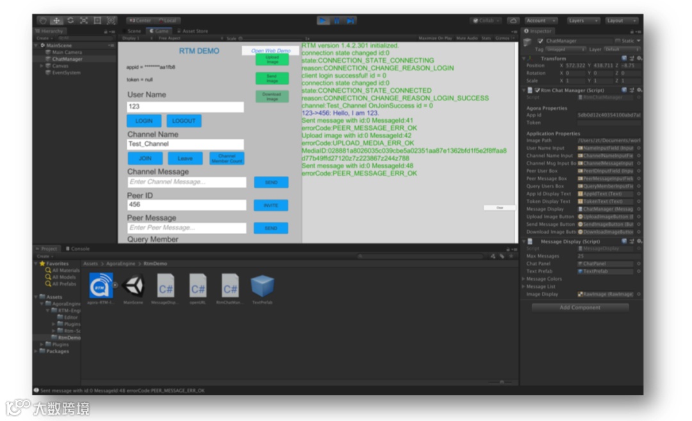Open the Account dropdown
Image resolution: width=692 pixels, height=421 pixels.
(541, 20)
